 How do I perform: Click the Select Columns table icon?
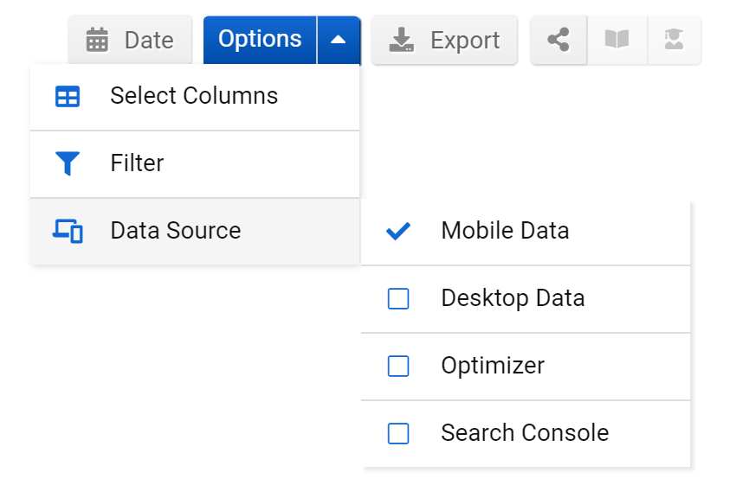pos(68,97)
